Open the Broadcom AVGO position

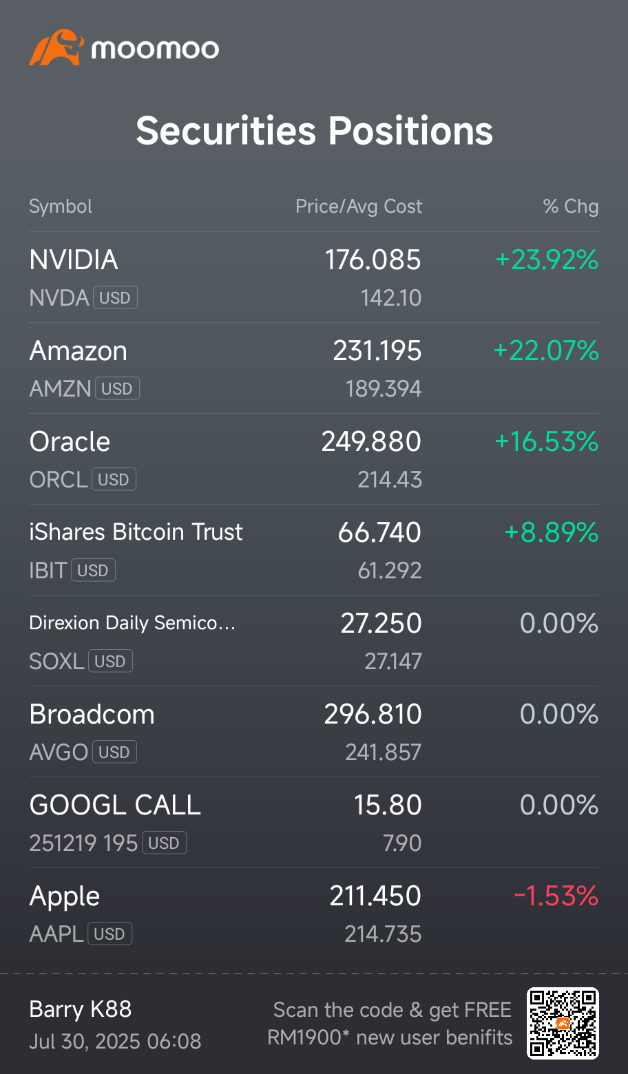point(314,732)
